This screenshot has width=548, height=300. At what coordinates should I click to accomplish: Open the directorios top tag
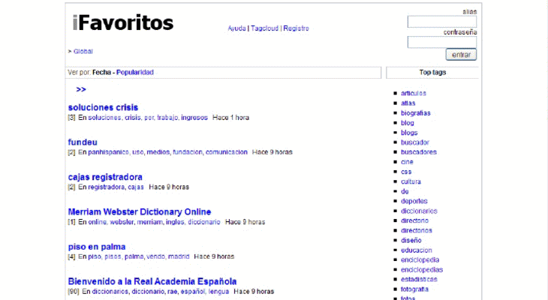pyautogui.click(x=416, y=230)
